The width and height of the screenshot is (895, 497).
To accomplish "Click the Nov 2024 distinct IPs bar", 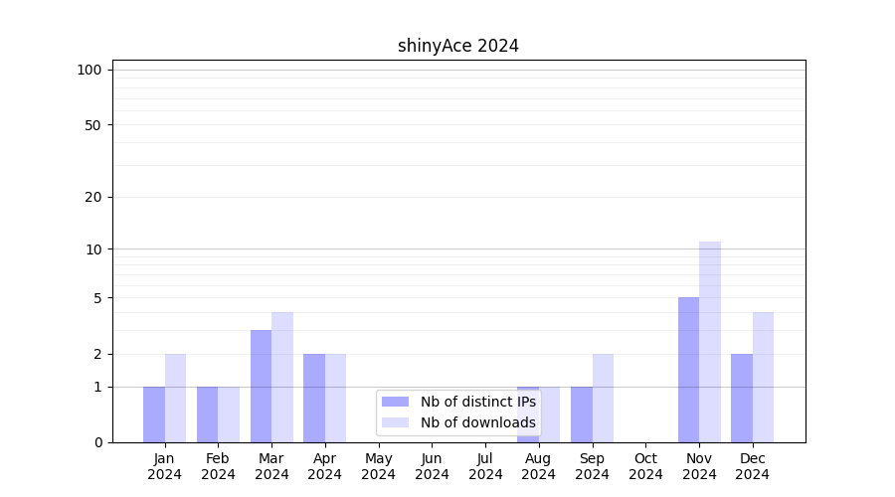I will pos(688,370).
